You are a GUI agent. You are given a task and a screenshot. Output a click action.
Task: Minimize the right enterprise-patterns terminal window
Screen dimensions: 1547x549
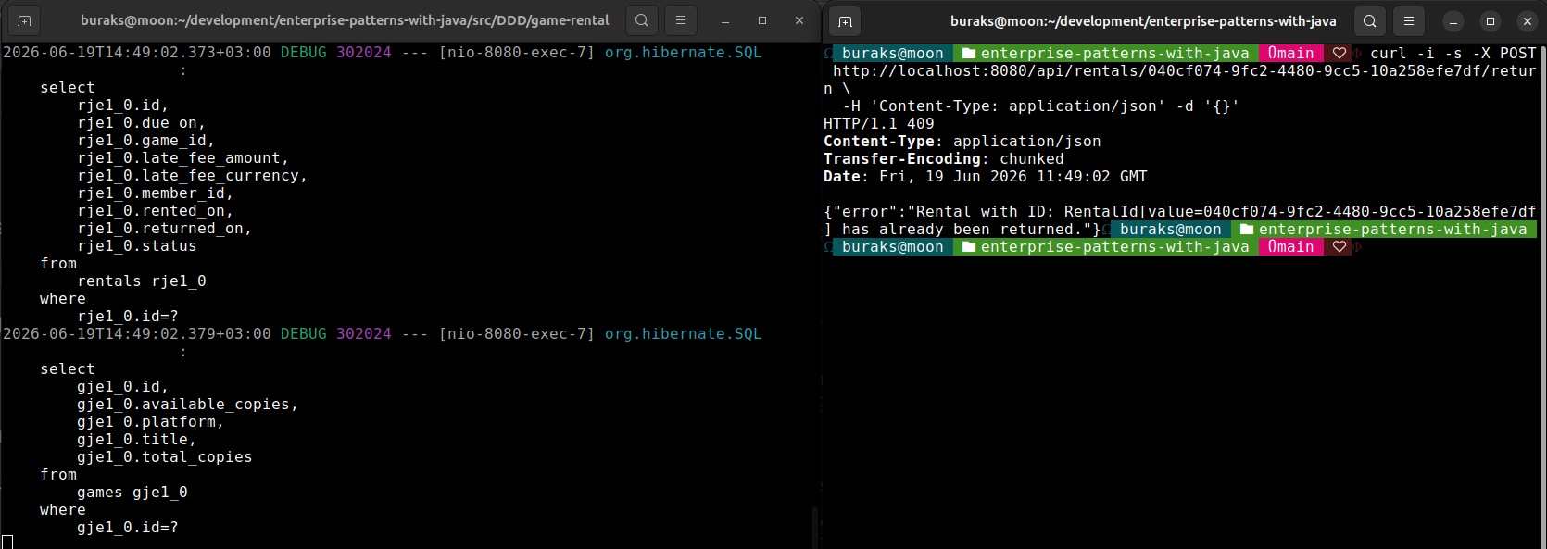coord(1453,20)
